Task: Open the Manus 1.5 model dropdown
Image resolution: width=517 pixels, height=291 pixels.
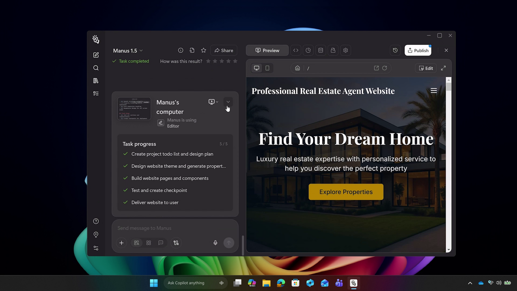Action: click(128, 50)
